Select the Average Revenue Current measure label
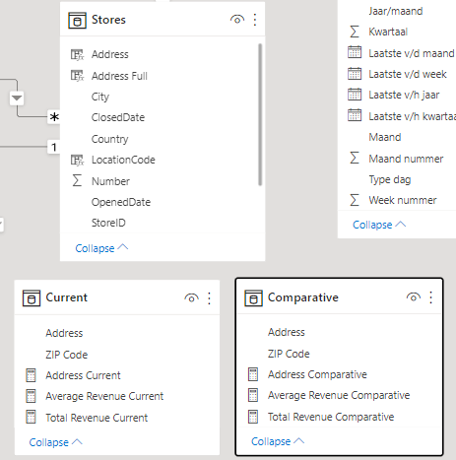This screenshot has width=456, height=460. (x=104, y=396)
